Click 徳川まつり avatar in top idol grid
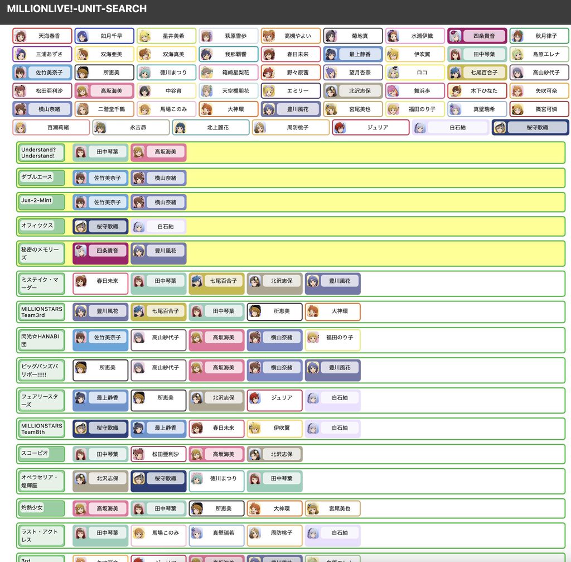Image resolution: width=571 pixels, height=562 pixels. (x=144, y=73)
